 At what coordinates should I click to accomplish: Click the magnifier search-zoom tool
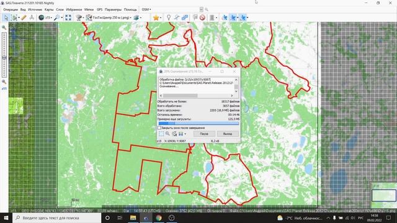[57, 17]
